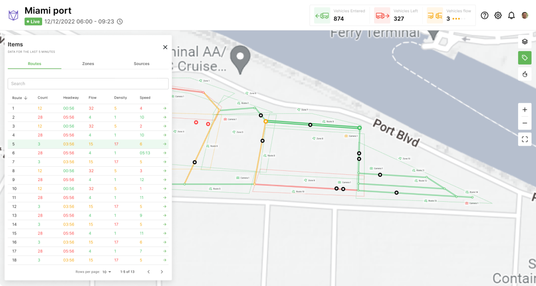536x286 pixels.
Task: Select the Route 2 label on the map
Action: pyautogui.click(x=243, y=103)
